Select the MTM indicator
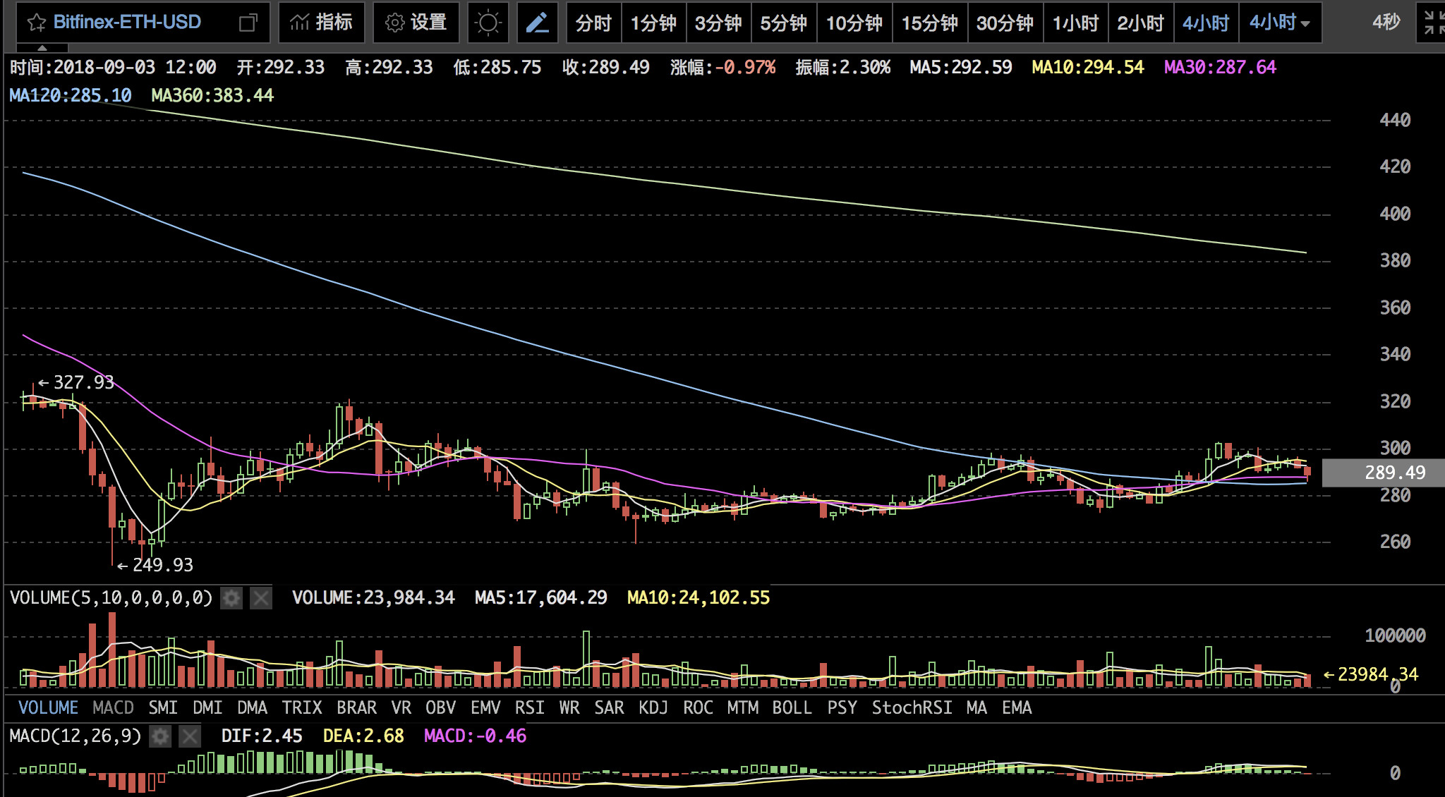The height and width of the screenshot is (797, 1445). point(743,707)
